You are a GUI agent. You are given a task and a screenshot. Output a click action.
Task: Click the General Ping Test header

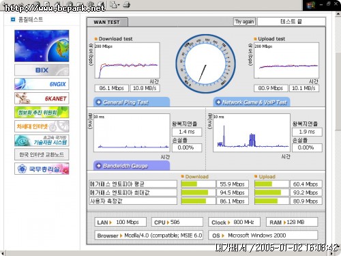(x=132, y=102)
